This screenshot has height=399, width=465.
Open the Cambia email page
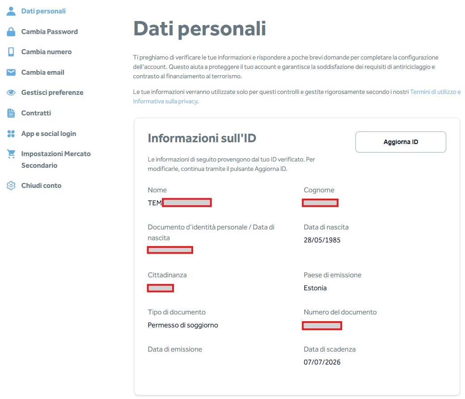[42, 72]
